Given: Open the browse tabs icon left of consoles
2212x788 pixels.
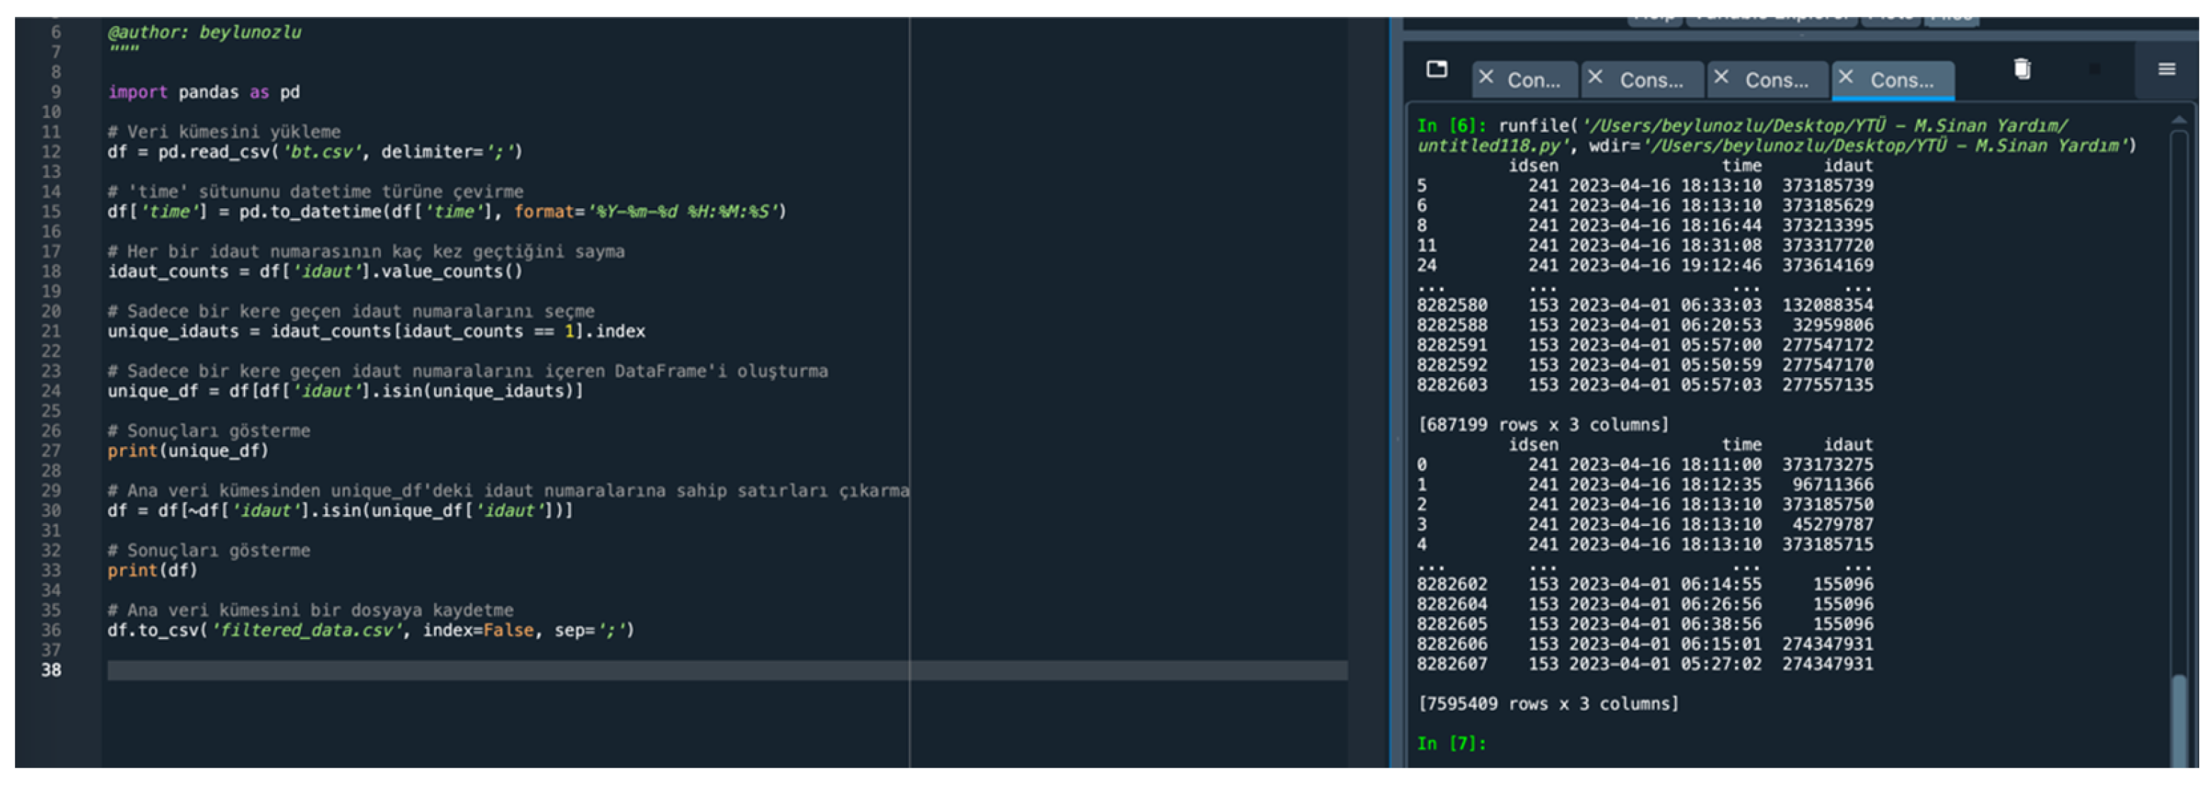Looking at the screenshot, I should 1437,69.
